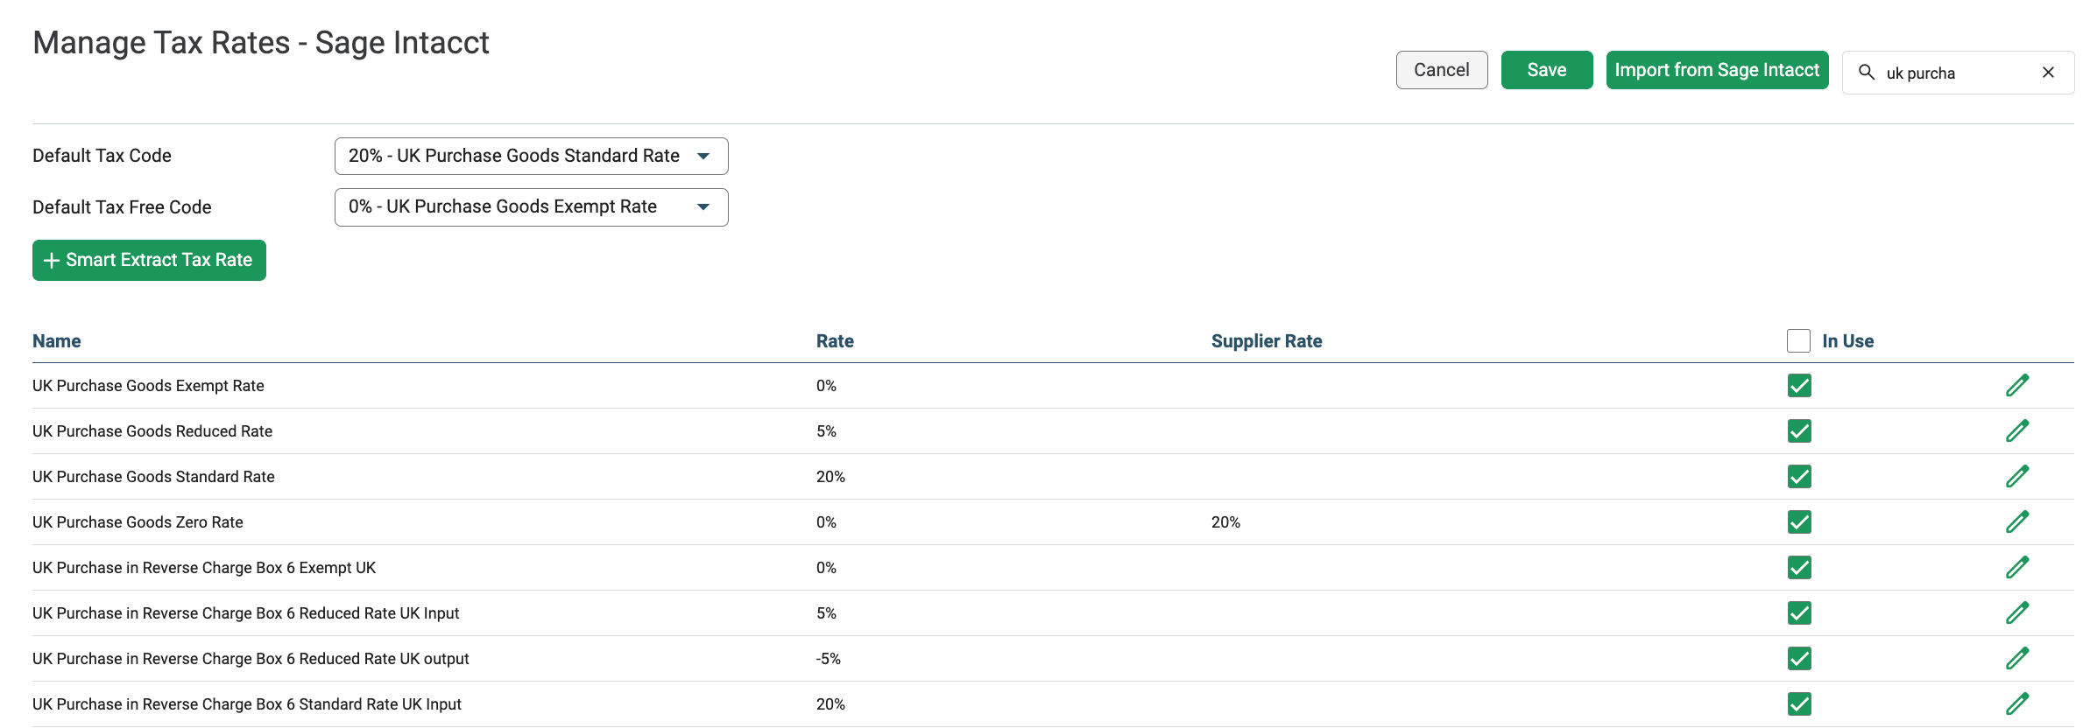Viewport: 2083px width, 728px height.
Task: Click the 'Default Tax Free Code' label
Action: [x=122, y=207]
